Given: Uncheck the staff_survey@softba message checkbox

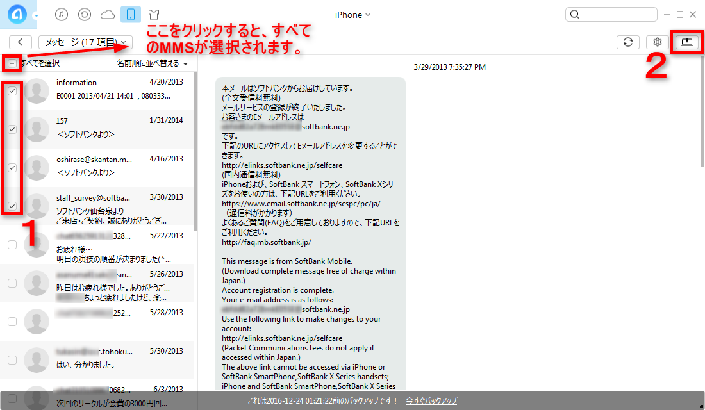Looking at the screenshot, I should click(12, 206).
